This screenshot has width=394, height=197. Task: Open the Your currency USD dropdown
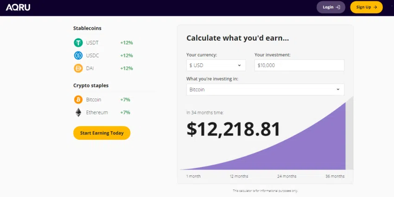click(x=216, y=65)
